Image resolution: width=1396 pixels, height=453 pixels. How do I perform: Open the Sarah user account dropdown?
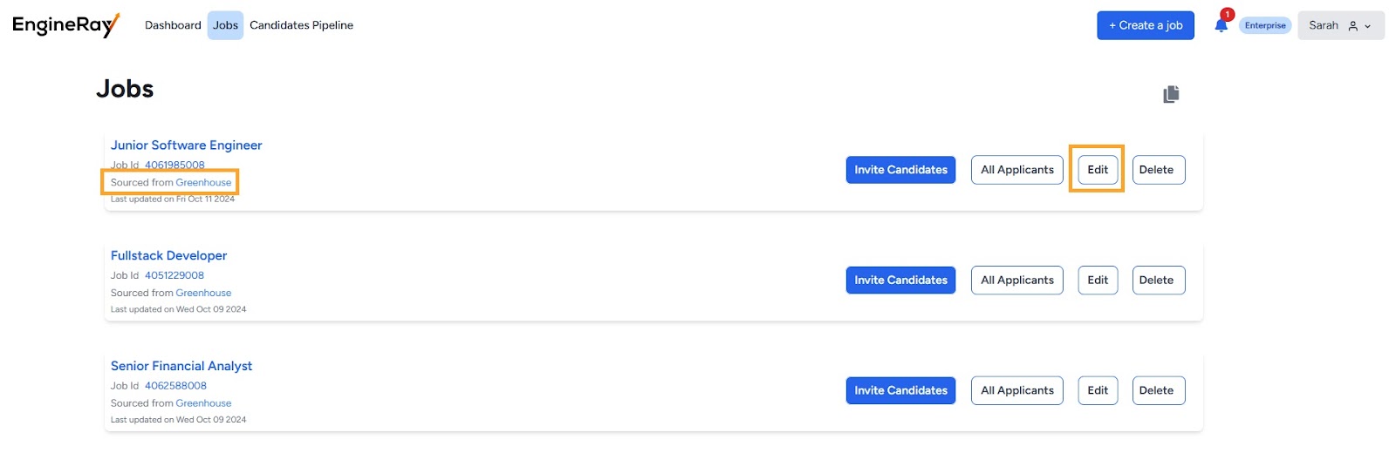click(x=1340, y=25)
